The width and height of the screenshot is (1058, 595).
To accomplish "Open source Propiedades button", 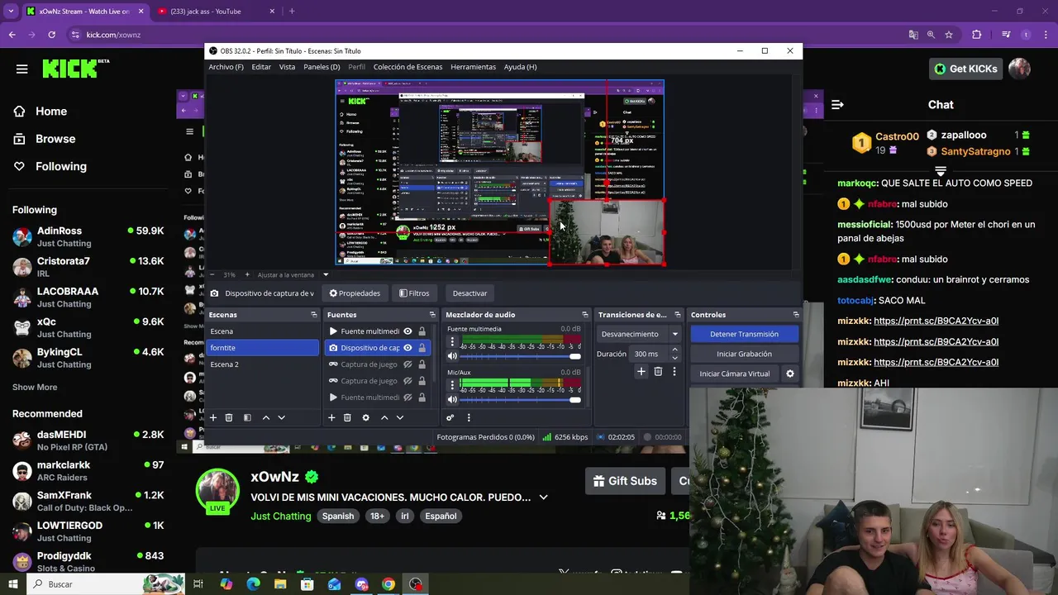I will [355, 293].
